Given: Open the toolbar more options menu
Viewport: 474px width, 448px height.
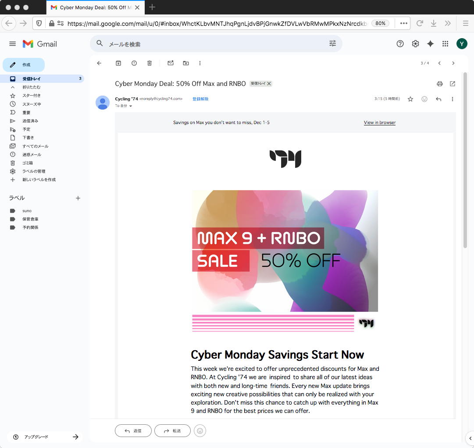Looking at the screenshot, I should [x=200, y=63].
